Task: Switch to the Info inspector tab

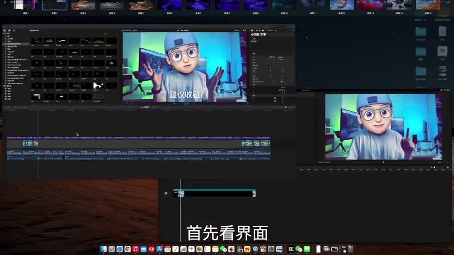Action: (x=262, y=30)
